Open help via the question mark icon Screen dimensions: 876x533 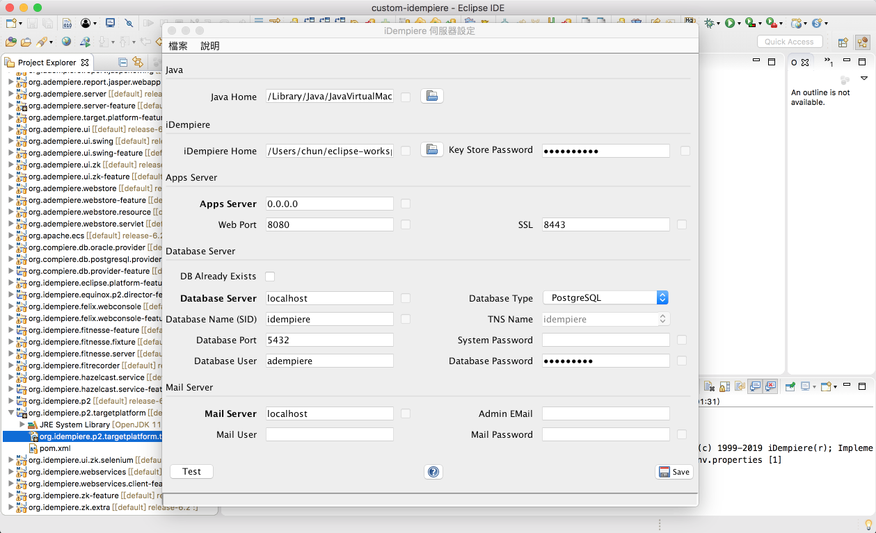[x=433, y=472]
